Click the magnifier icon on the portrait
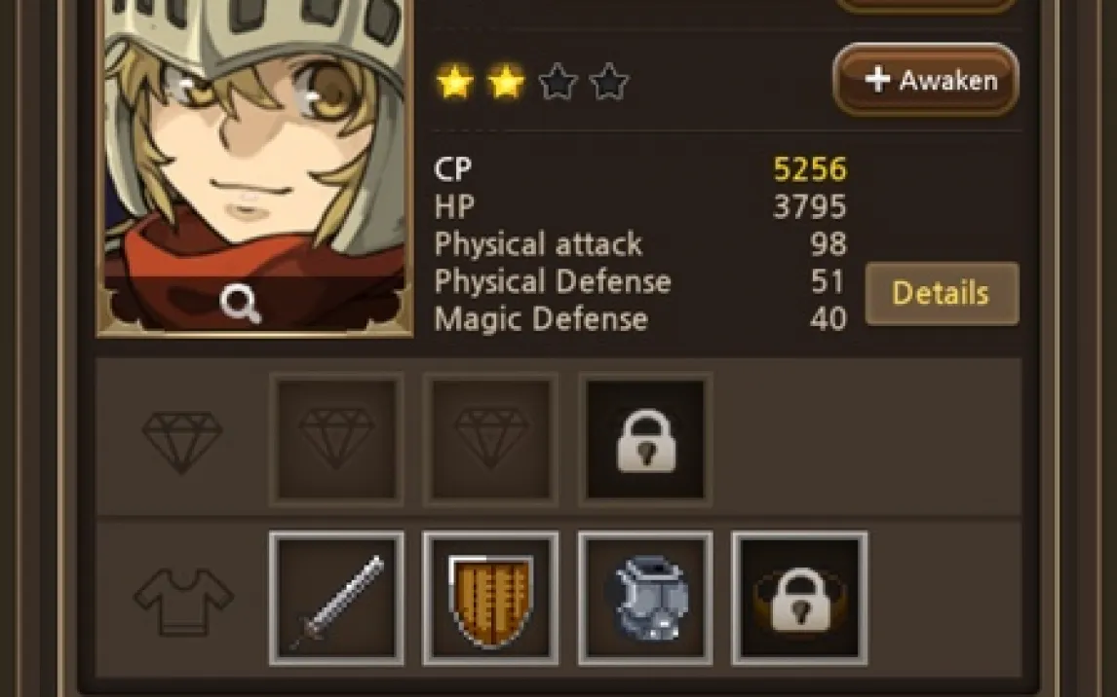Image resolution: width=1117 pixels, height=697 pixels. (x=241, y=305)
